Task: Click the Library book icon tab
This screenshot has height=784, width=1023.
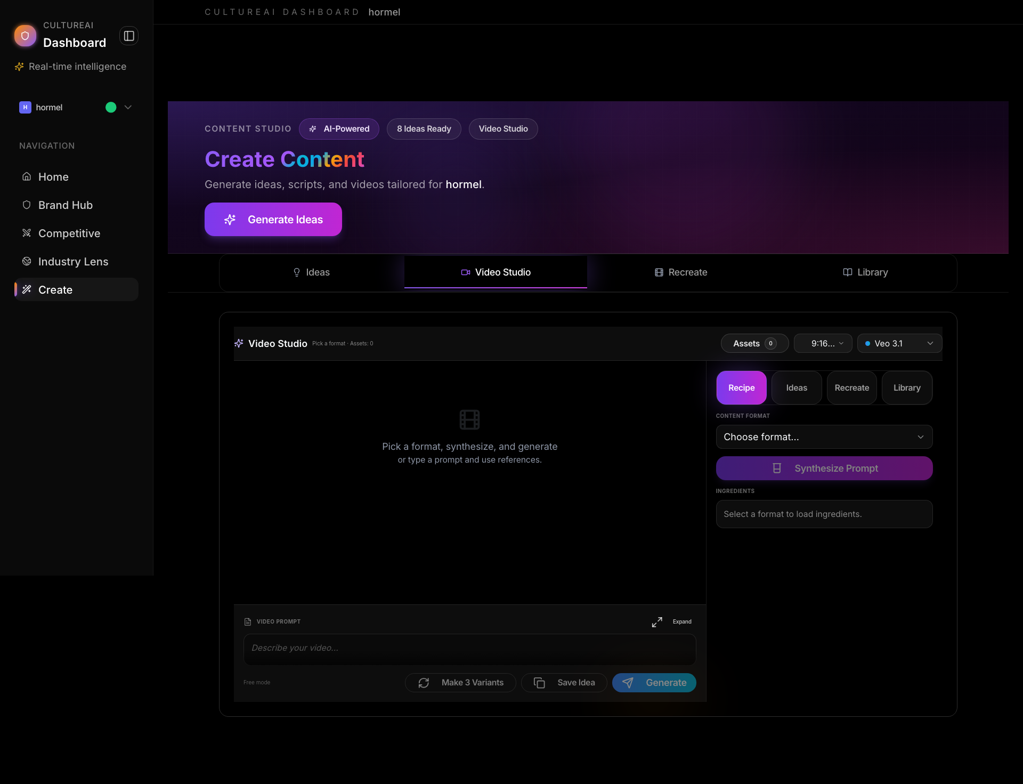Action: pos(847,272)
